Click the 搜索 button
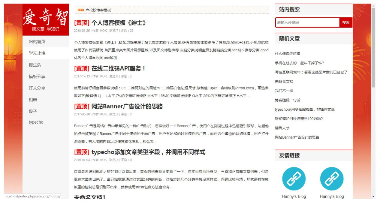377x204 pixels. coord(346,22)
